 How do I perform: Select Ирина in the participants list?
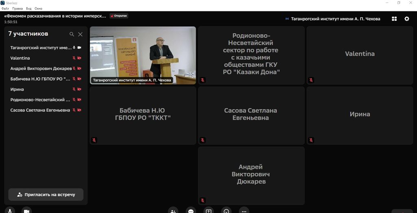click(17, 89)
